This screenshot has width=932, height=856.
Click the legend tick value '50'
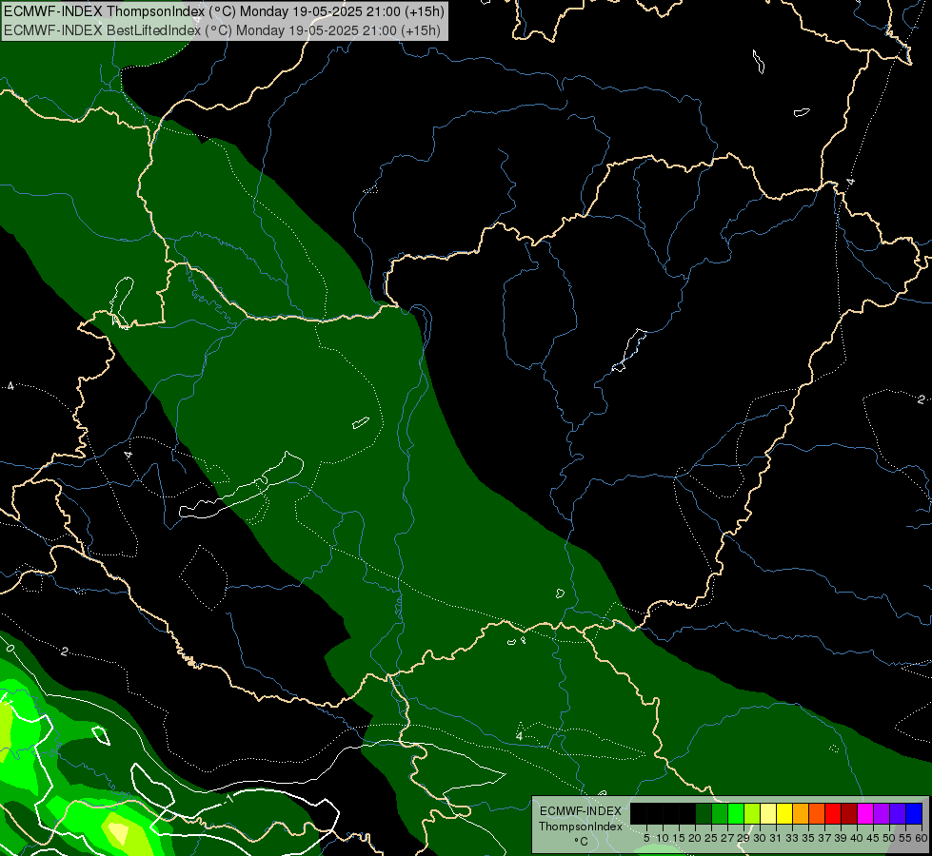click(x=889, y=838)
